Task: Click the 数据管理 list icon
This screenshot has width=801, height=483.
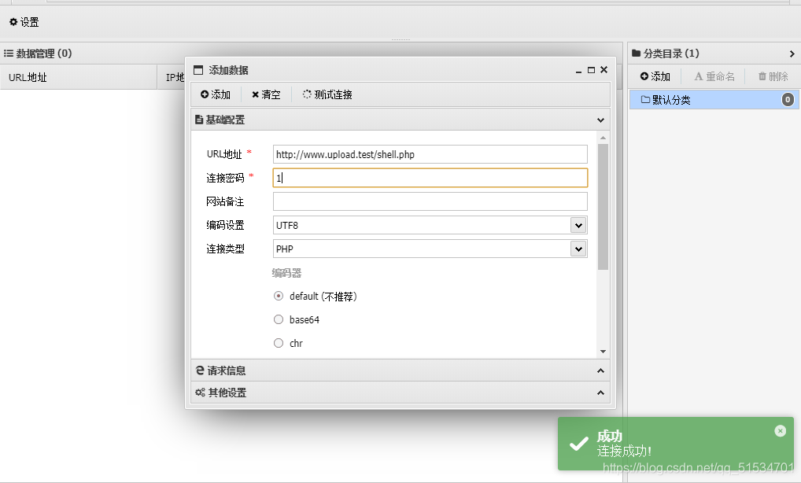Action: 8,53
